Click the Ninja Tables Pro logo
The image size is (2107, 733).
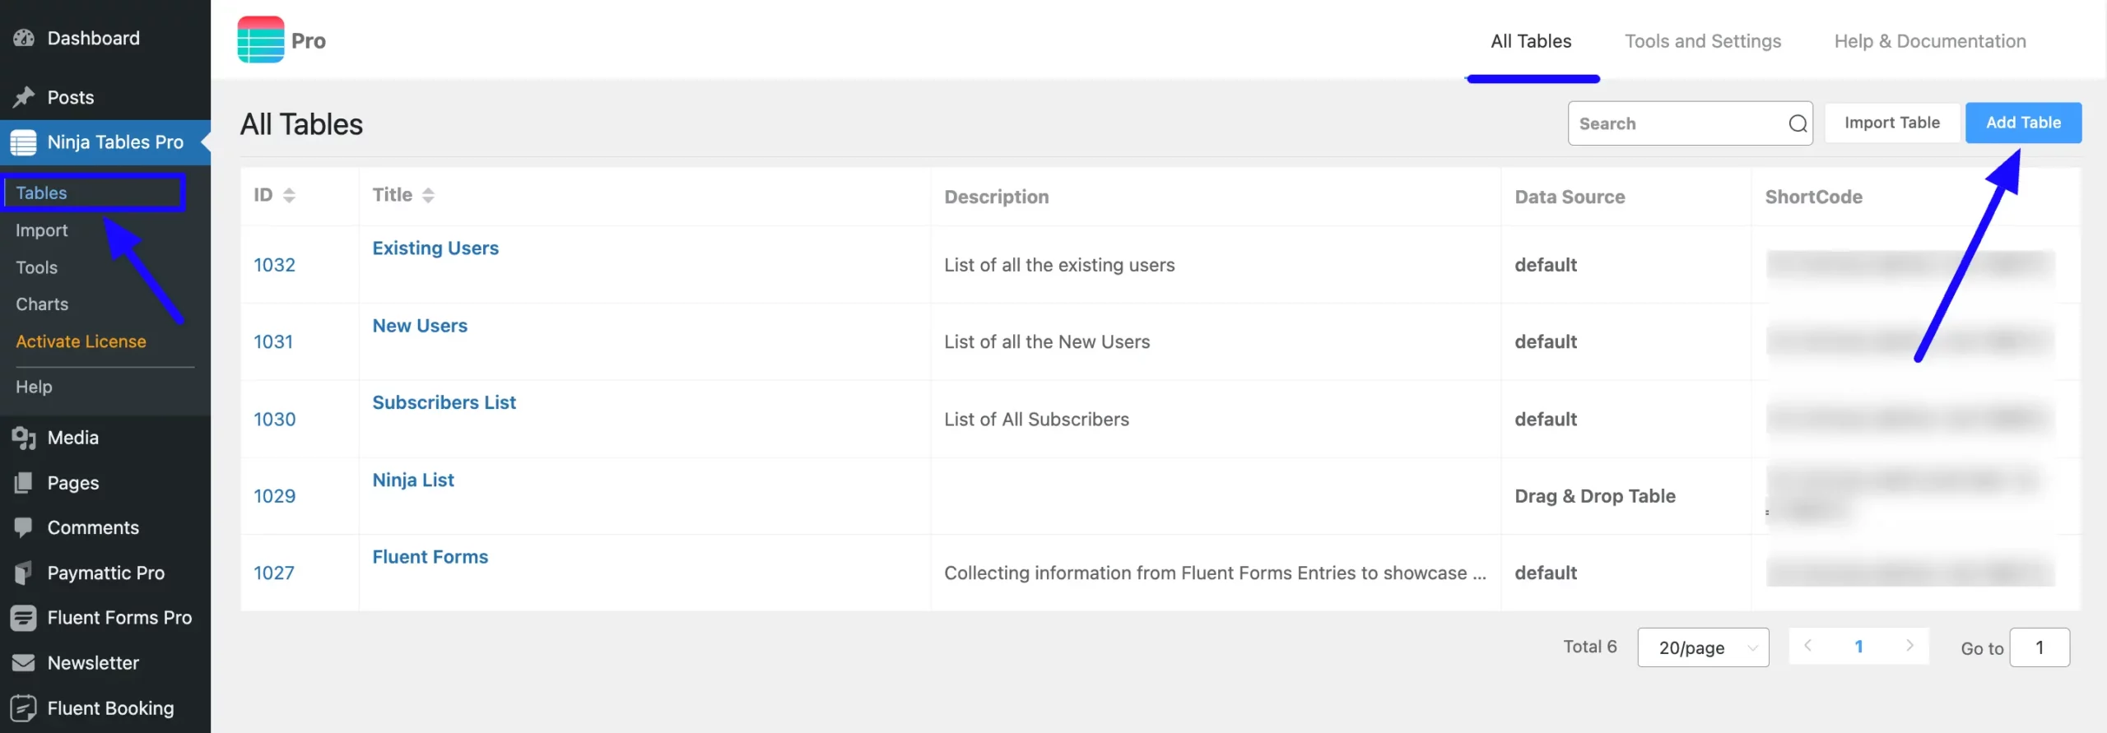tap(261, 39)
